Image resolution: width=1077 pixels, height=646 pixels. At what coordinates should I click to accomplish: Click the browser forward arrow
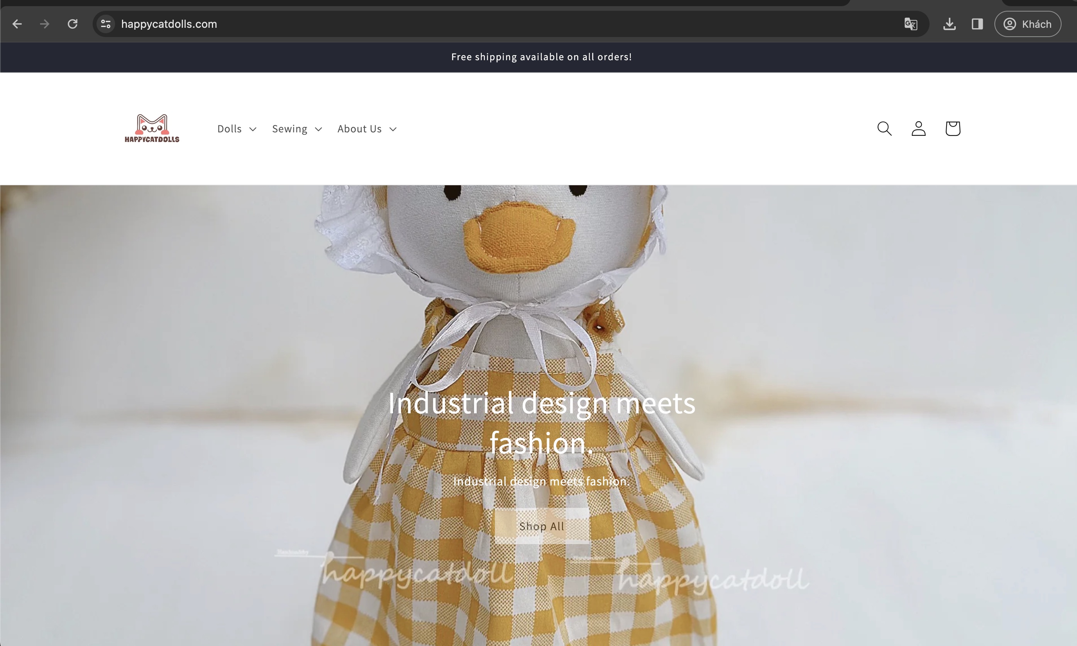[44, 24]
